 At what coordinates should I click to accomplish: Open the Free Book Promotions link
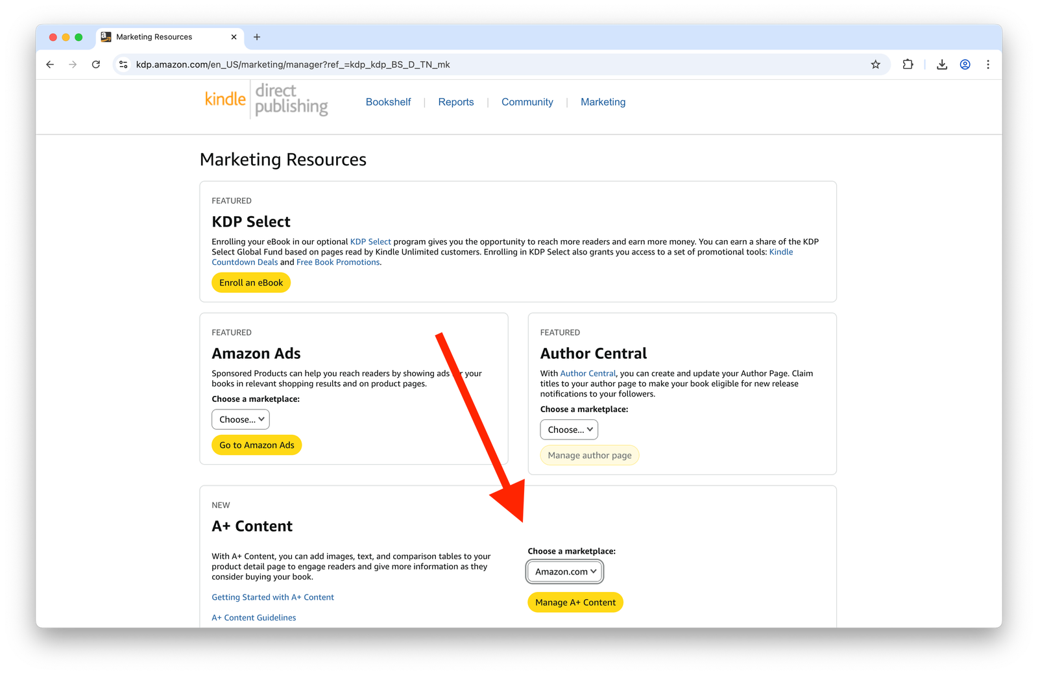337,262
